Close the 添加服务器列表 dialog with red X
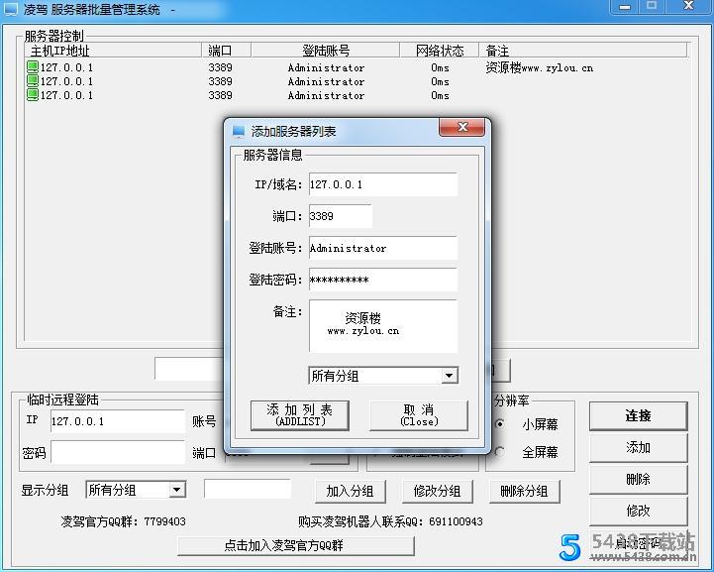This screenshot has width=714, height=572. point(461,127)
